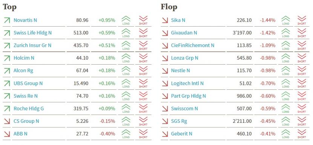Click the Flop section heading
This screenshot has width=313, height=145.
(169, 7)
